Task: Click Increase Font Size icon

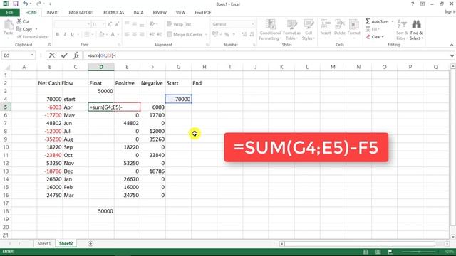Action: coord(110,24)
